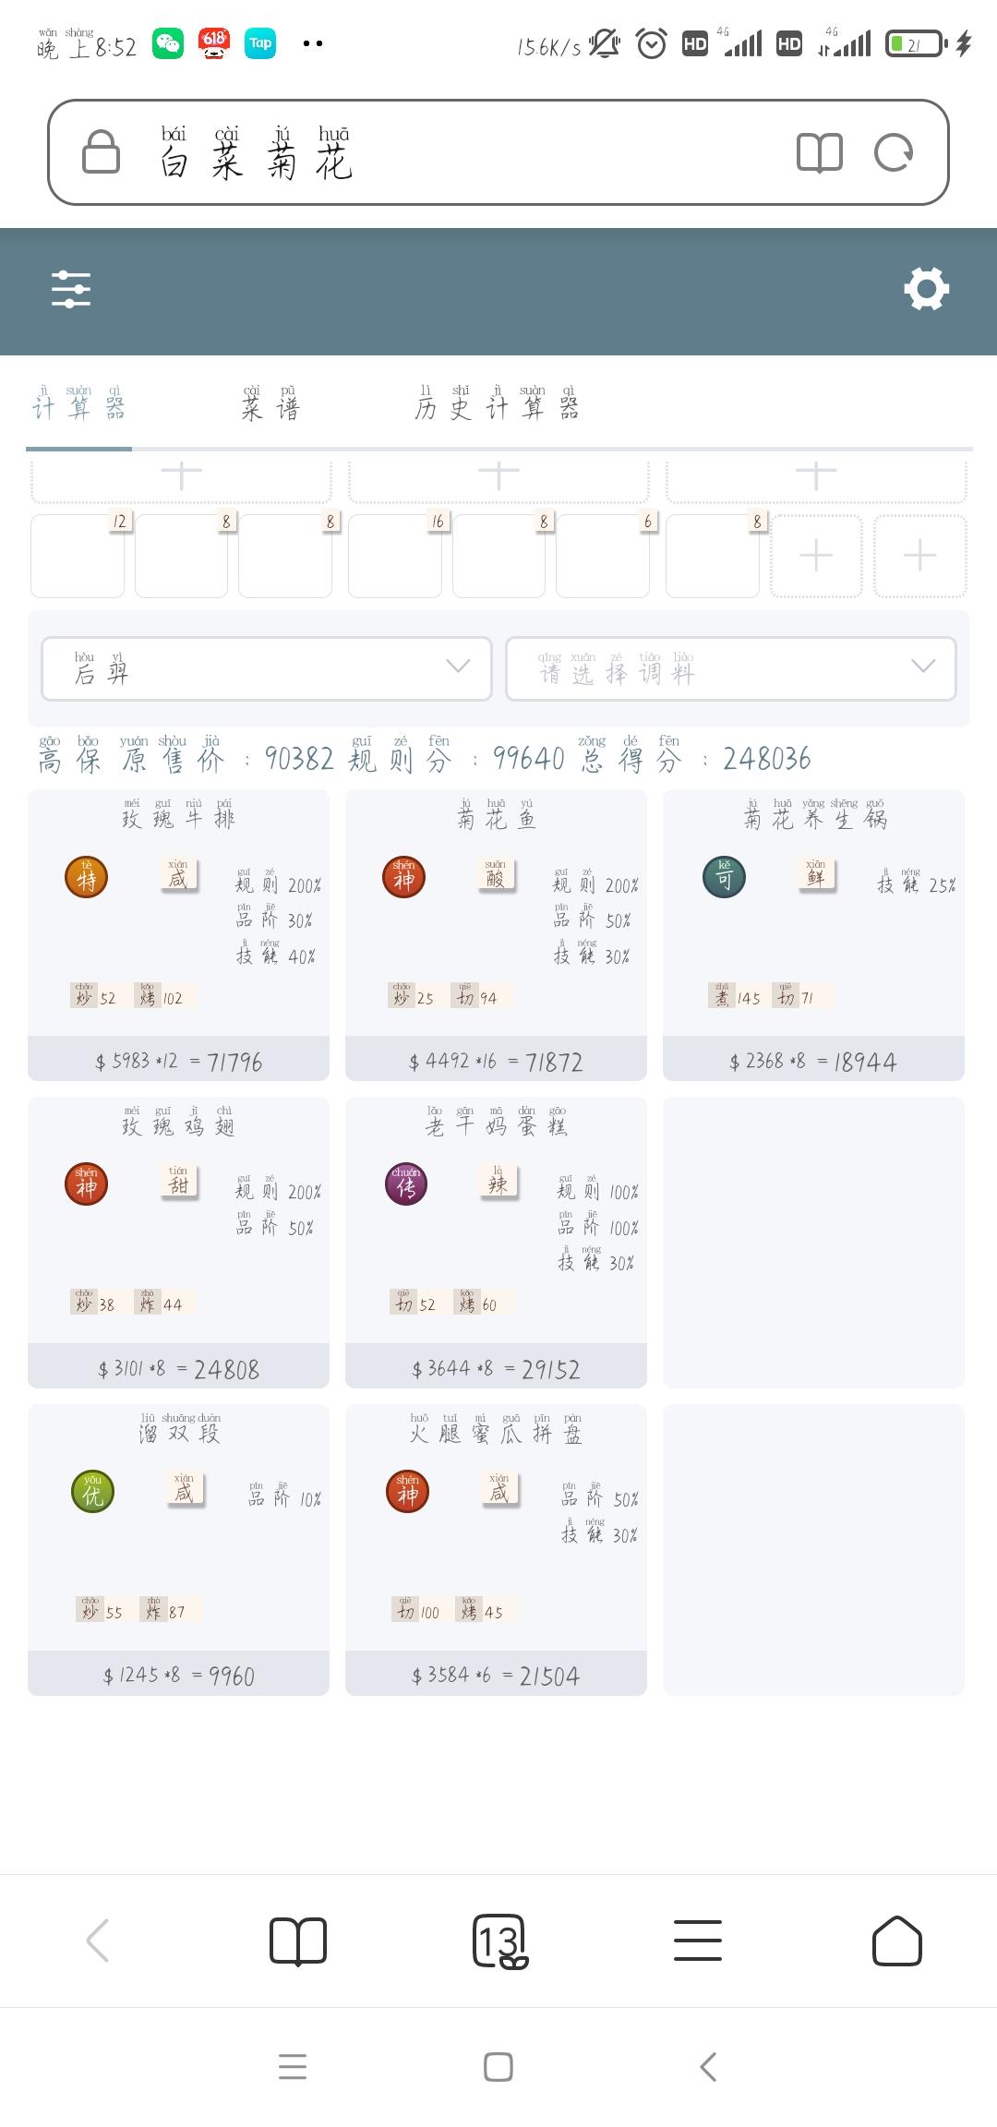Open reader mode book icon in address bar
The width and height of the screenshot is (997, 2127).
(819, 152)
